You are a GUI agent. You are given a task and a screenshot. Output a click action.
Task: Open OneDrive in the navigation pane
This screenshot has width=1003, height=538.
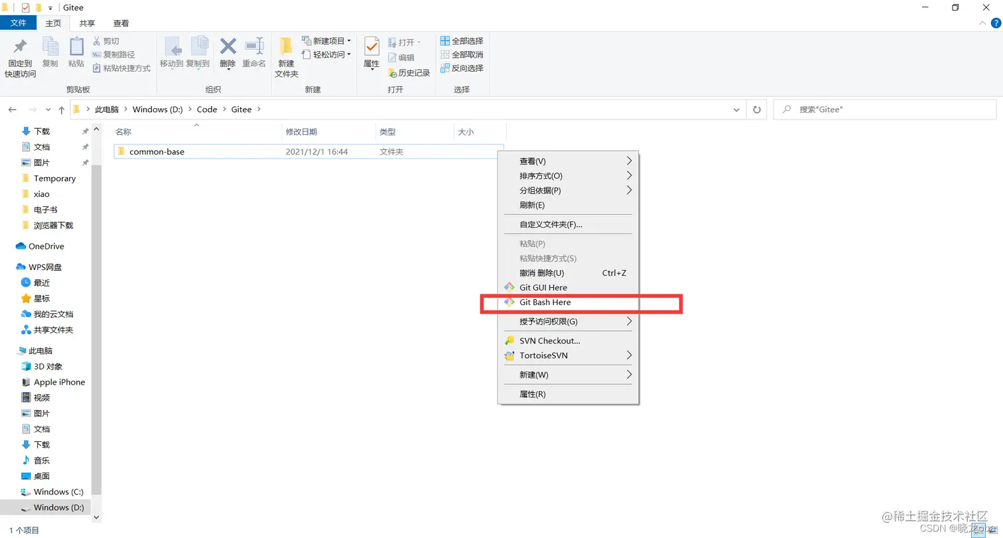[x=46, y=246]
